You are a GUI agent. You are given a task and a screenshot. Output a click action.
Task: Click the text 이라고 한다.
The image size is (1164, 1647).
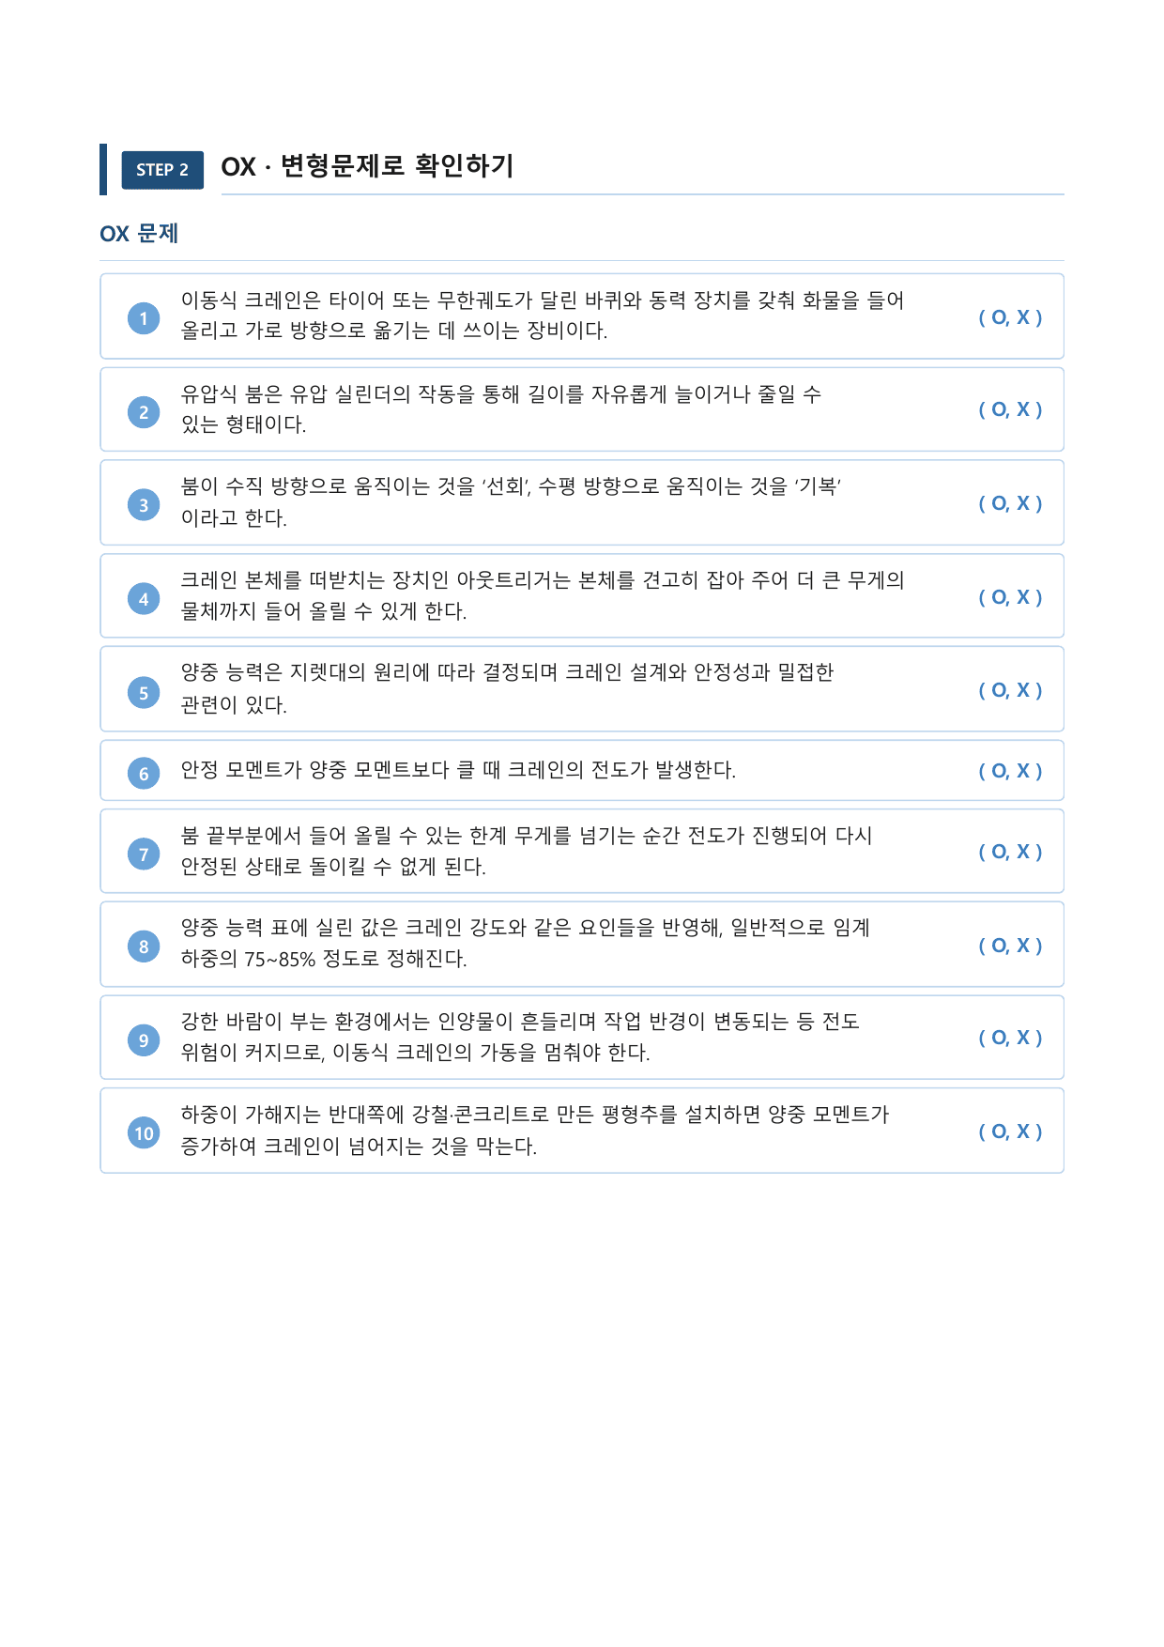click(x=234, y=518)
